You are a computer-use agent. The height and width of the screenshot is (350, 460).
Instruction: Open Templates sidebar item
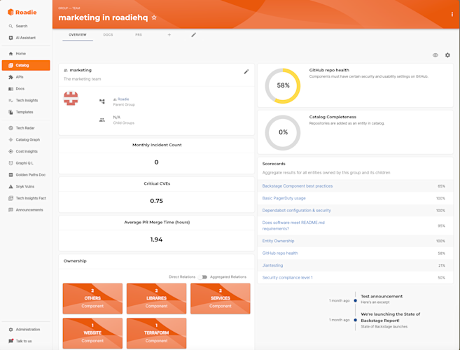coord(26,112)
